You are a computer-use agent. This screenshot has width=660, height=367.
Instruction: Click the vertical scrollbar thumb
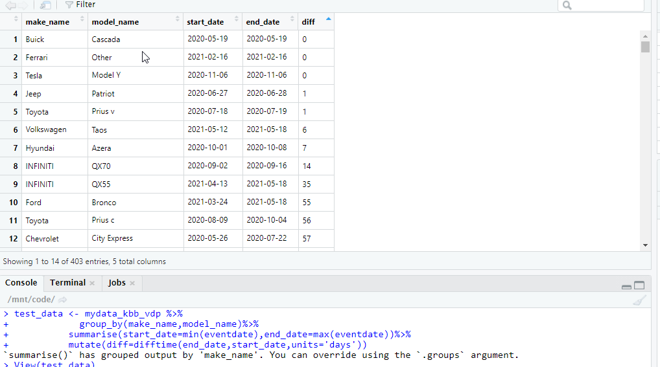tap(645, 47)
